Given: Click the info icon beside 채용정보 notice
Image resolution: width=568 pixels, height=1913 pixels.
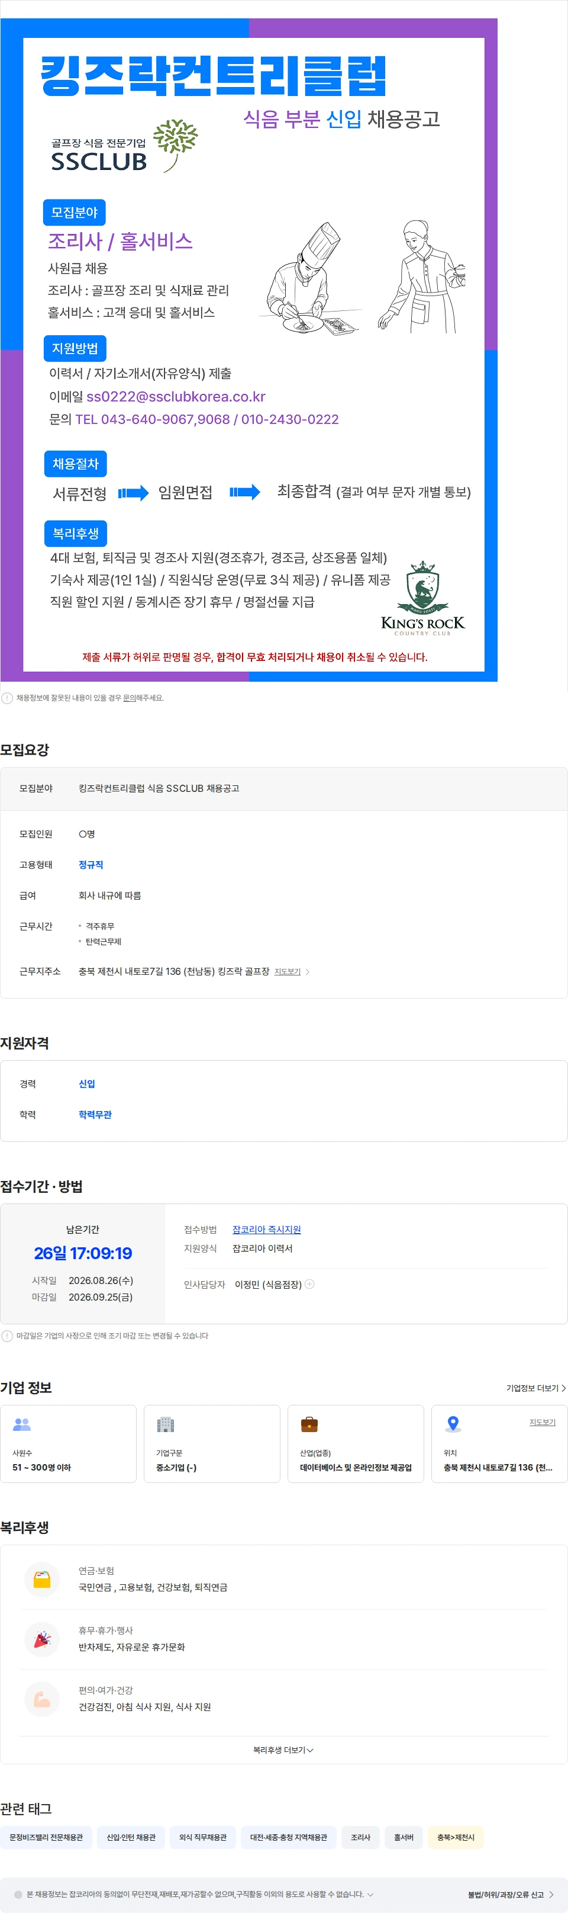Looking at the screenshot, I should [x=7, y=698].
